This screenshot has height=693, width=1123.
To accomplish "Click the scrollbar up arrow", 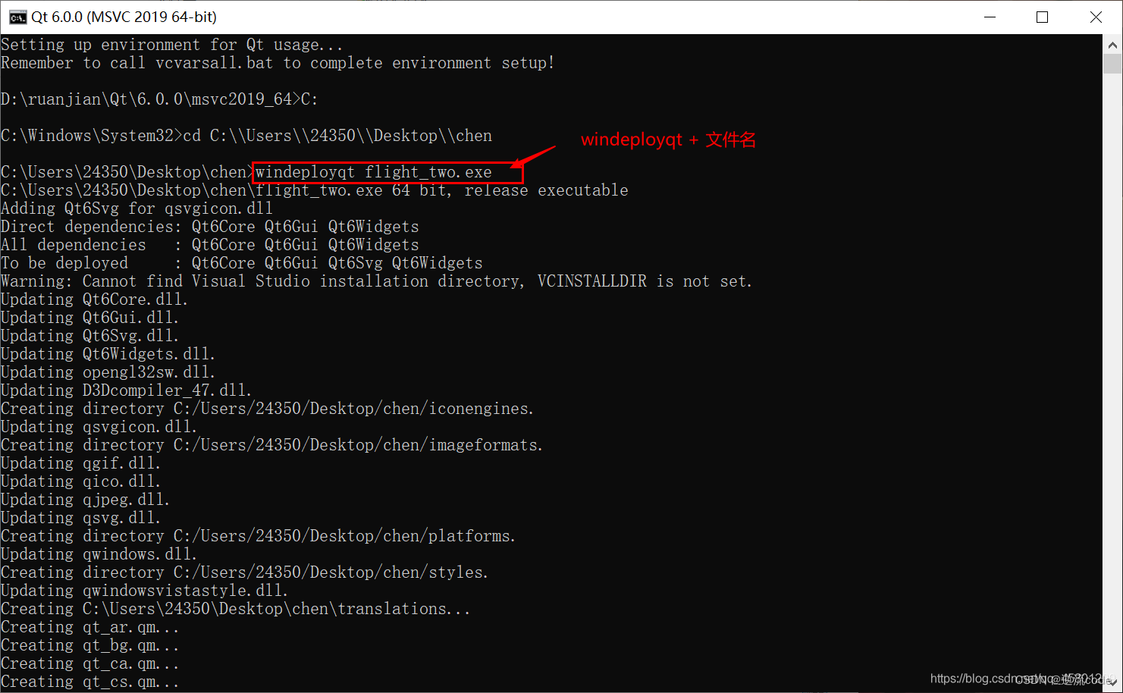I will coord(1112,45).
